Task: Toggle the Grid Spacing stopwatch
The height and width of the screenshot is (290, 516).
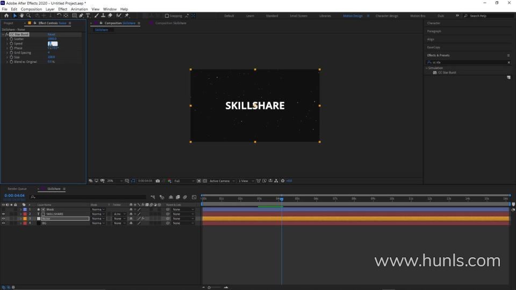Action: click(x=11, y=53)
